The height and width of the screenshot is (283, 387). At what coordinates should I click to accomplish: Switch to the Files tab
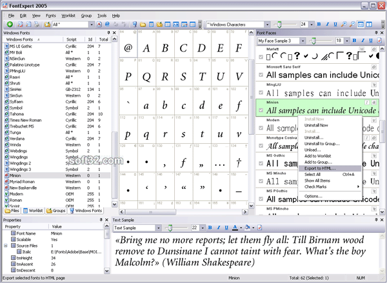[12, 211]
